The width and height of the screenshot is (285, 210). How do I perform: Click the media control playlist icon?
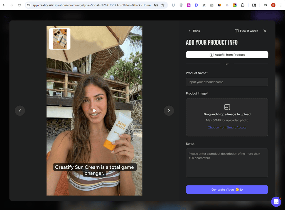266,5
